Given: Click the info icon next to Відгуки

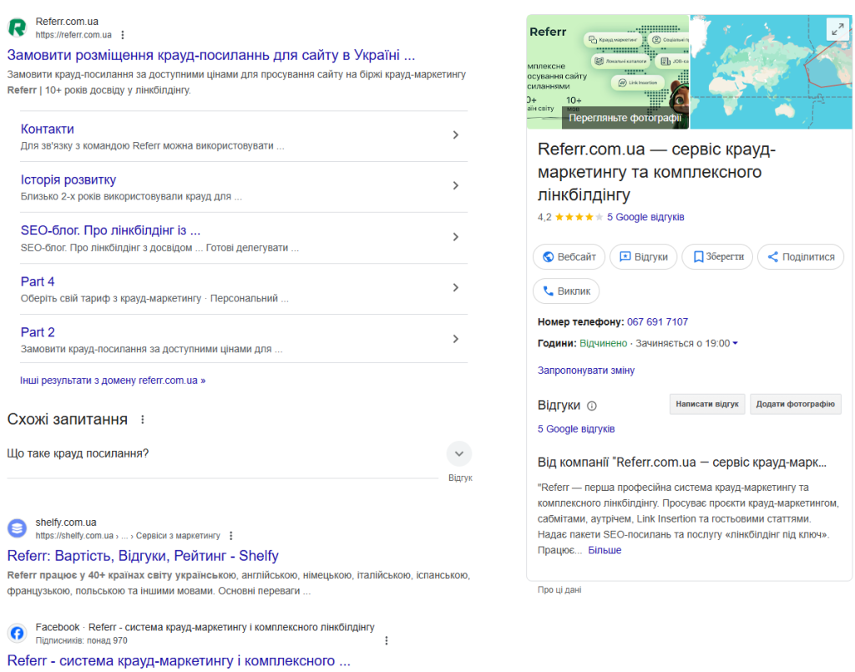Looking at the screenshot, I should point(592,406).
